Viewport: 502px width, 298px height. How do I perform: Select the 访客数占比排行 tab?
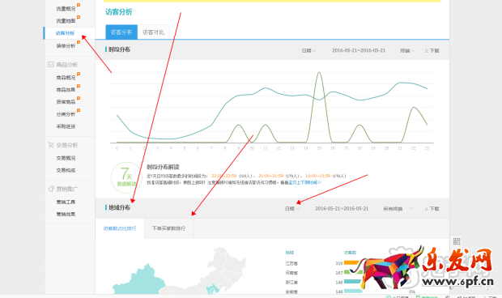tap(120, 228)
